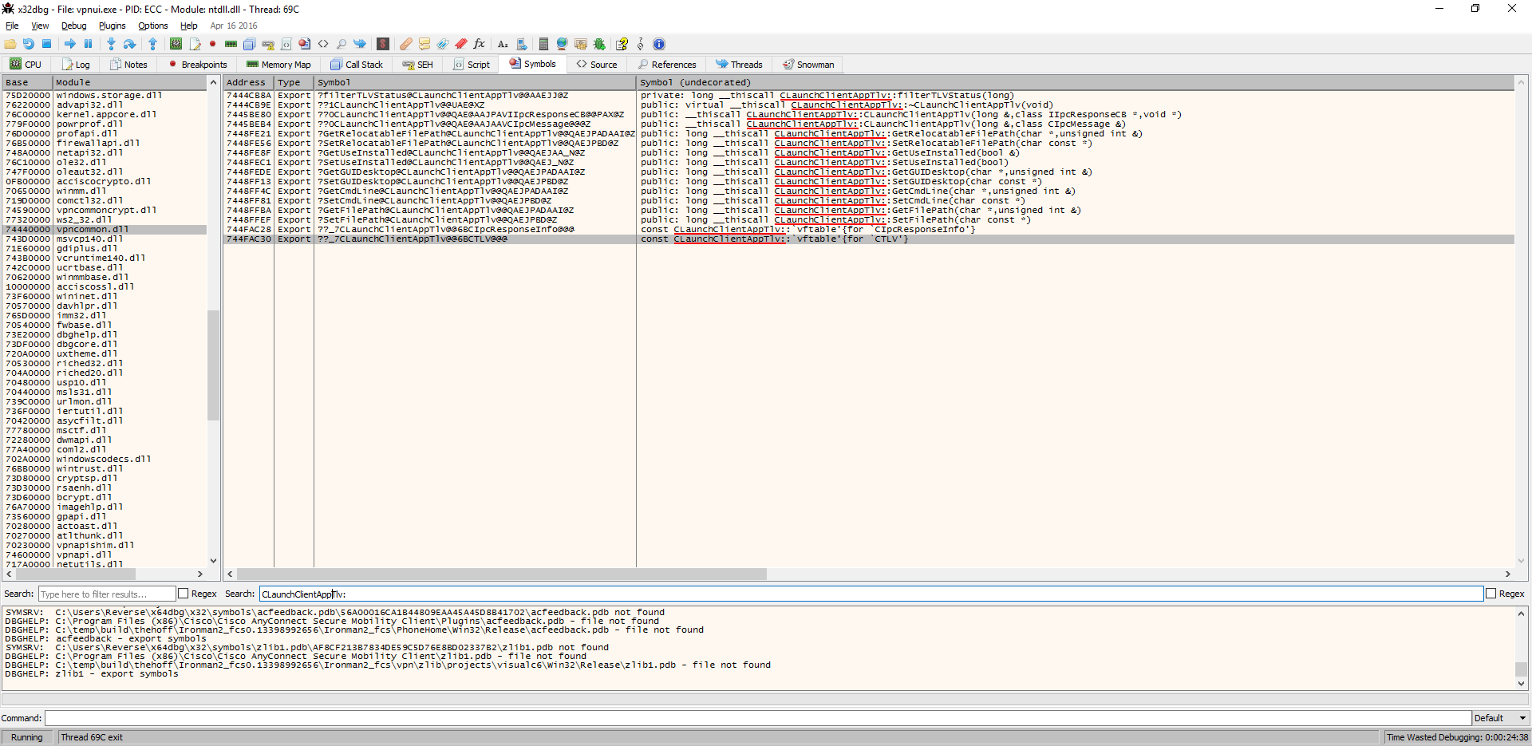The width and height of the screenshot is (1532, 746).
Task: Click module list horizontal scrollbar thumb
Action: tap(76, 574)
